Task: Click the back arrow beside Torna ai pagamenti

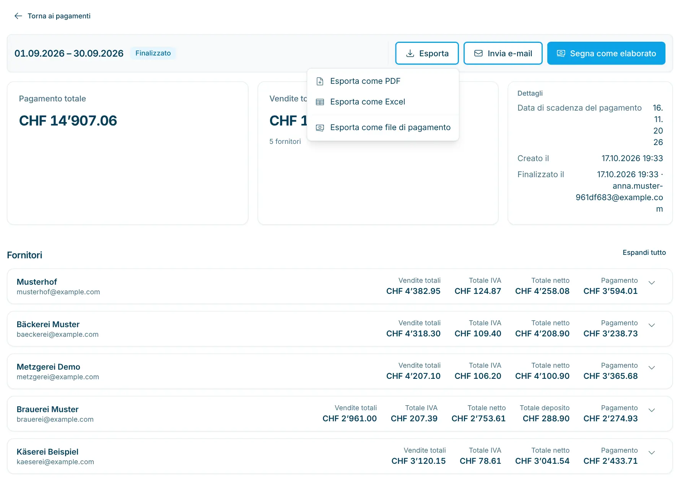Action: [18, 16]
